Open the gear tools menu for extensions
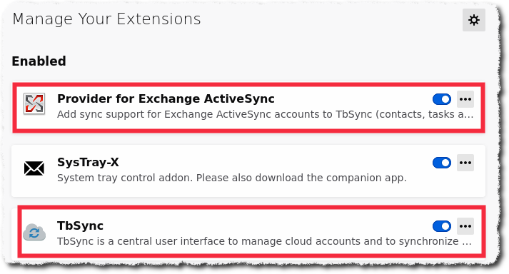The width and height of the screenshot is (509, 274). click(473, 20)
